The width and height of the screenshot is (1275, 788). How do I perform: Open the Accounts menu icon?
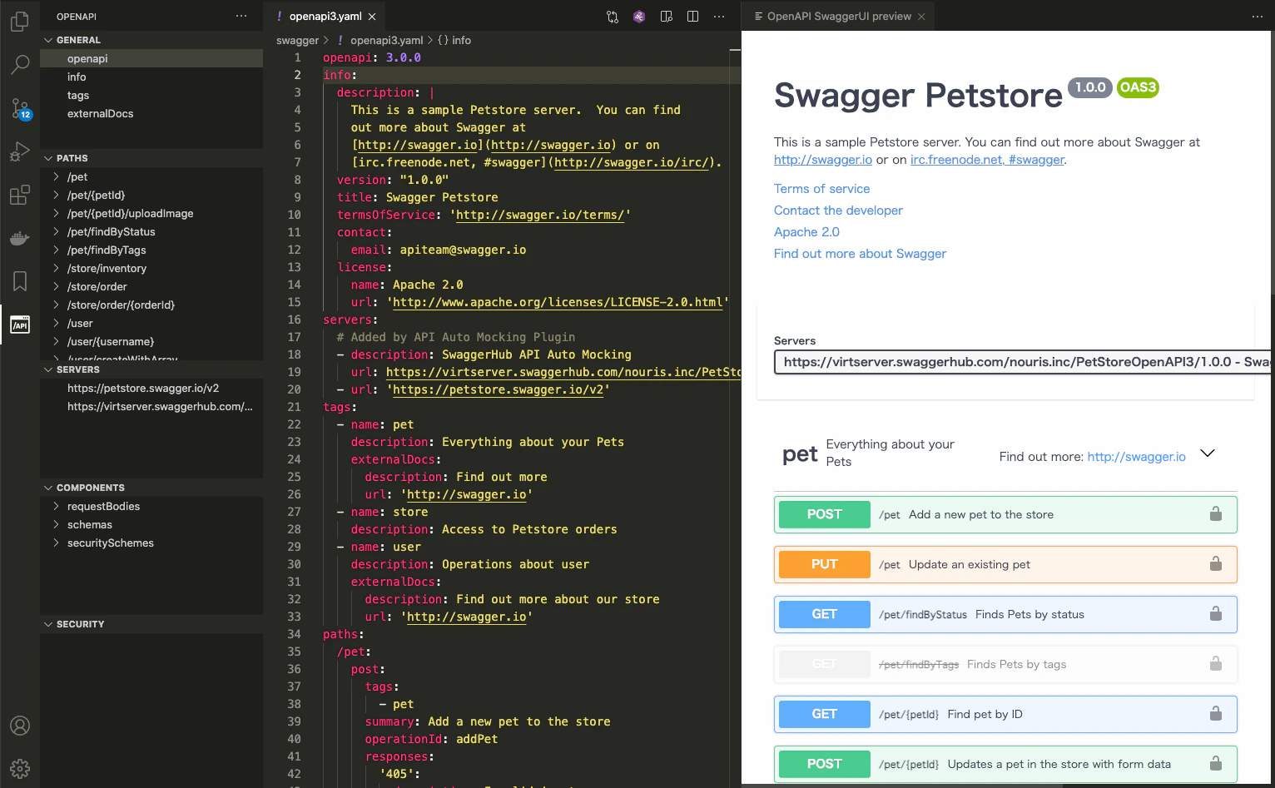[x=20, y=726]
